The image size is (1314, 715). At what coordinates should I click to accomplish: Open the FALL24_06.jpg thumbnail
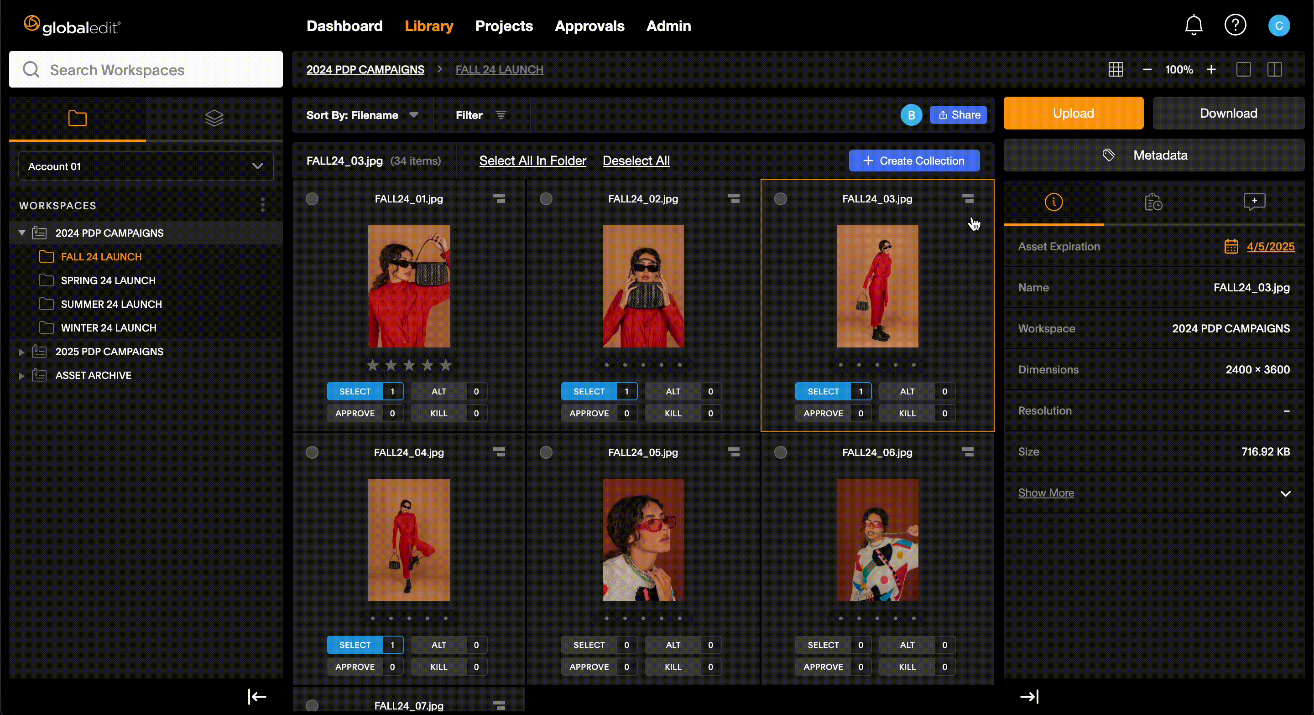(877, 539)
